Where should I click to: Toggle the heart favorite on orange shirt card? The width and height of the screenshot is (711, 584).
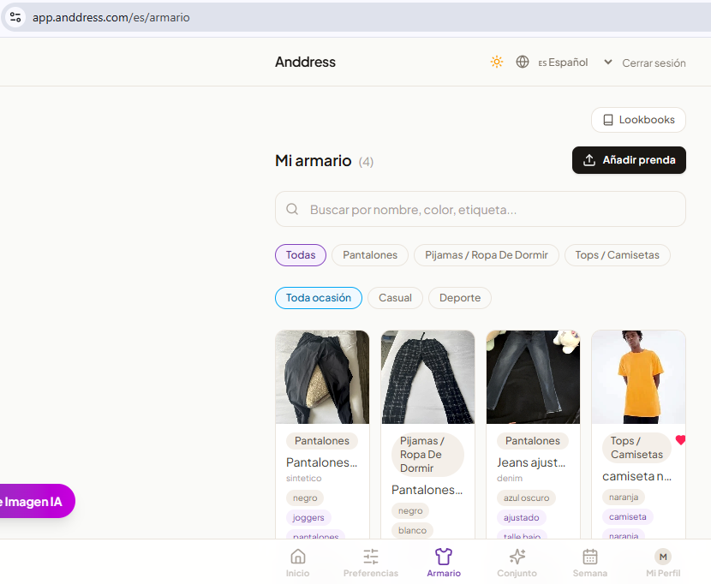pyautogui.click(x=680, y=440)
